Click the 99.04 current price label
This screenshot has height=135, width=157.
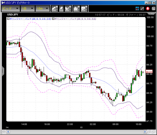pos(149,72)
